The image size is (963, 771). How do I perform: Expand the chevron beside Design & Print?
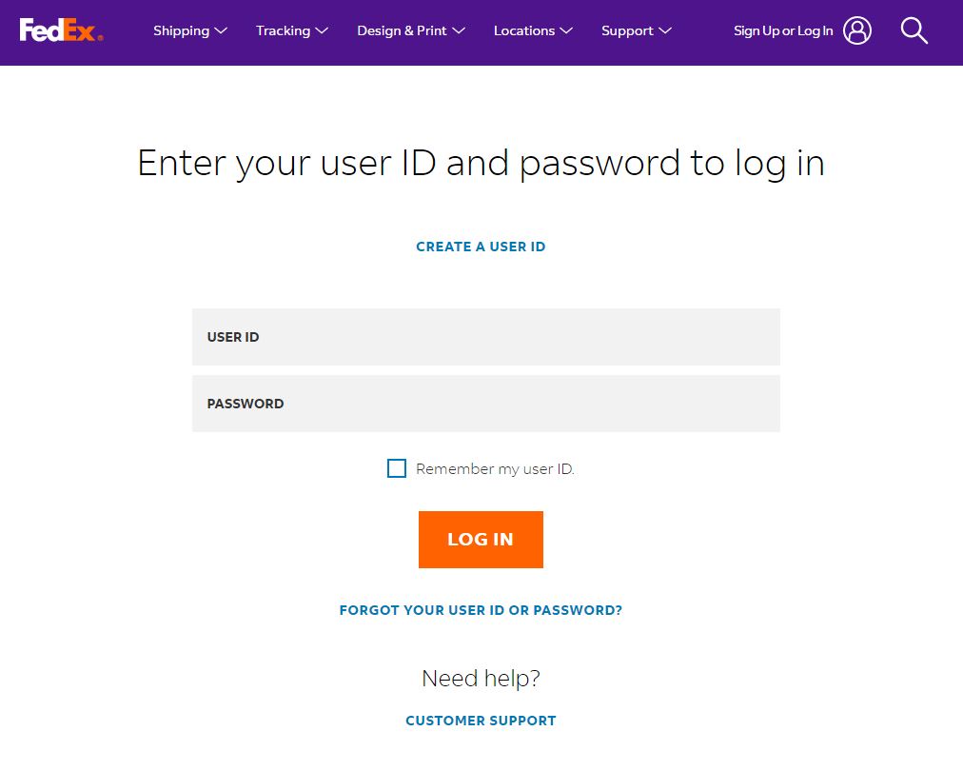point(459,30)
